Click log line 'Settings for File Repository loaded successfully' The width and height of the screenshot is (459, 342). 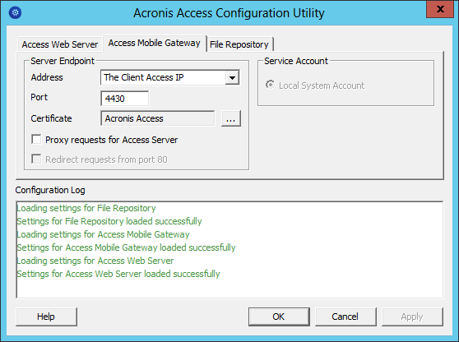pyautogui.click(x=109, y=221)
